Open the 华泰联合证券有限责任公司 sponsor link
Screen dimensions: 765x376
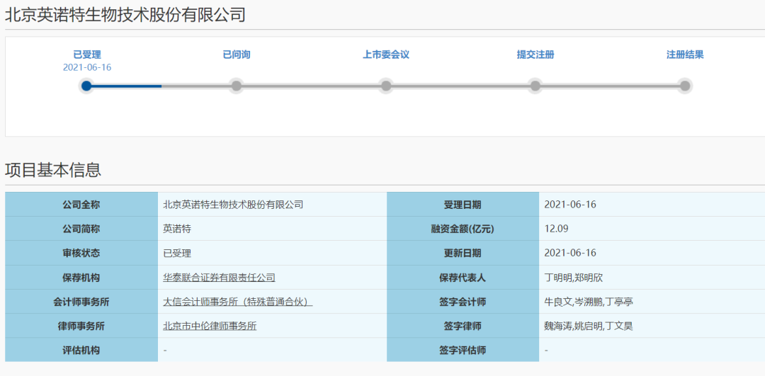tap(219, 278)
